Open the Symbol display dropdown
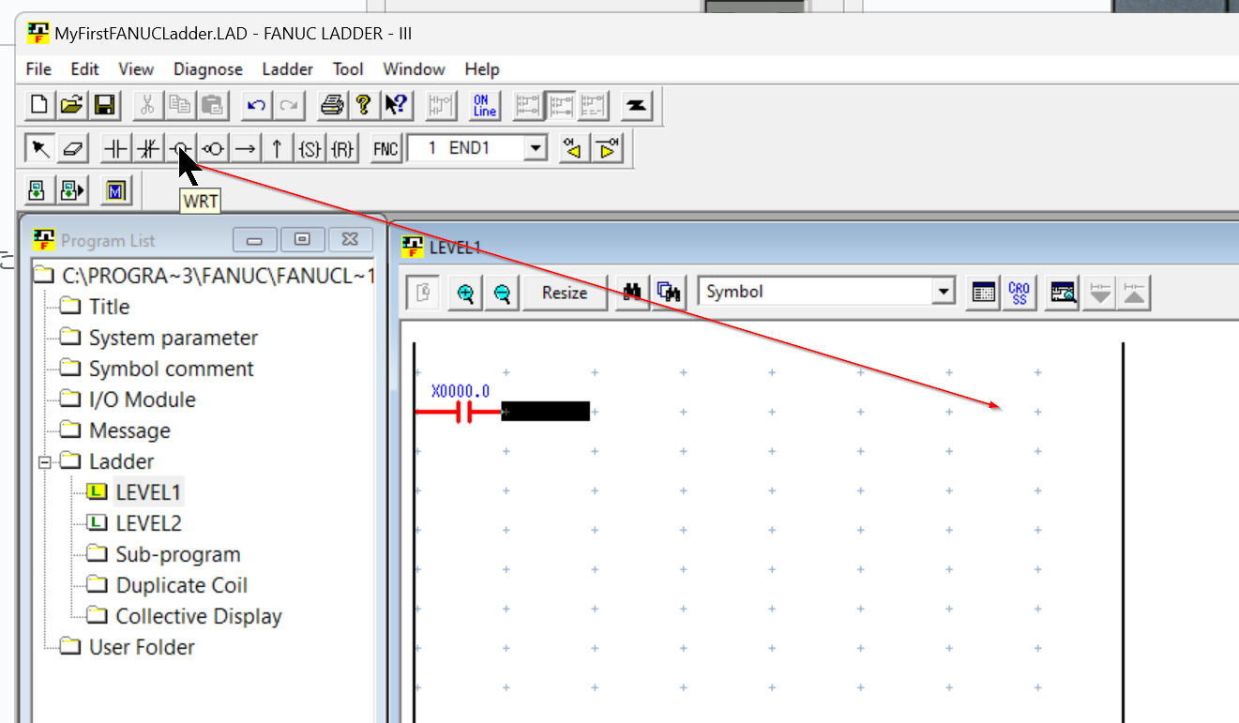Viewport: 1239px width, 723px height. [944, 292]
